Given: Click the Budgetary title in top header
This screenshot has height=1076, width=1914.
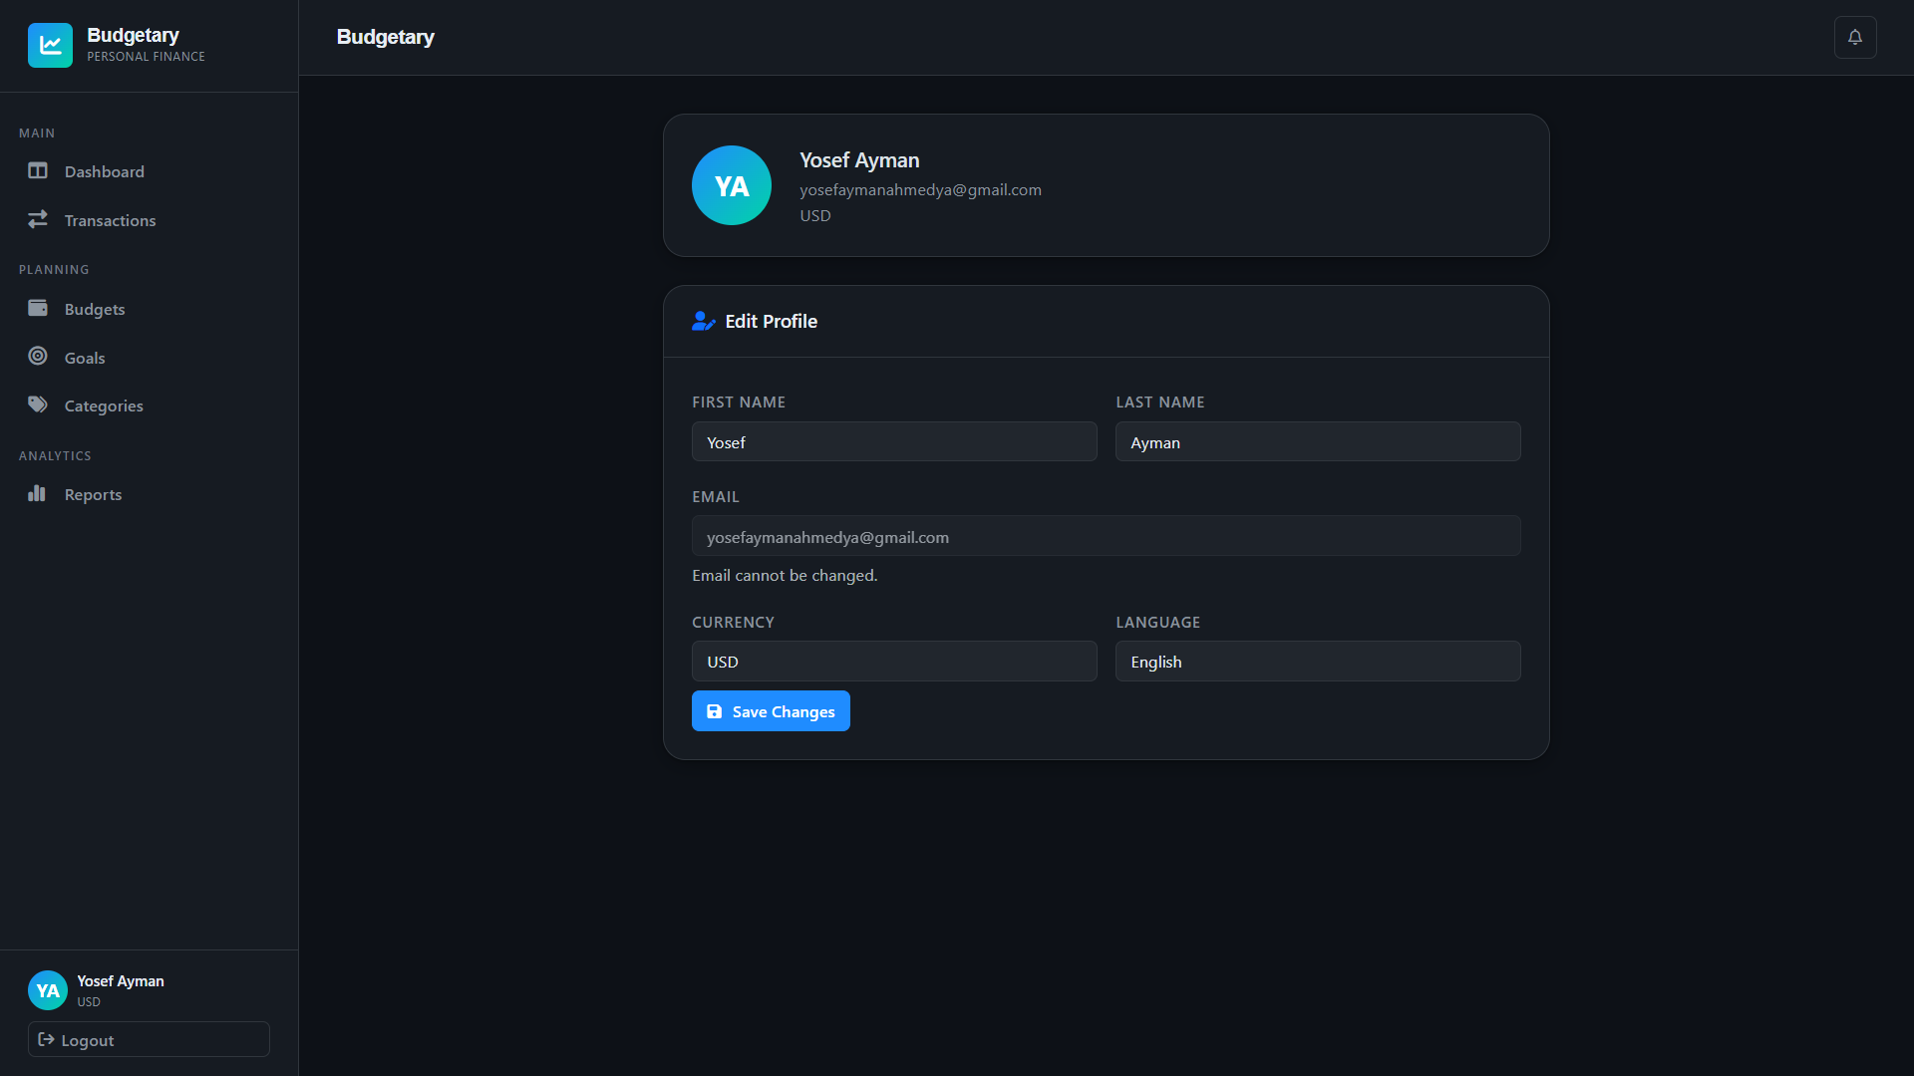Looking at the screenshot, I should click(386, 37).
